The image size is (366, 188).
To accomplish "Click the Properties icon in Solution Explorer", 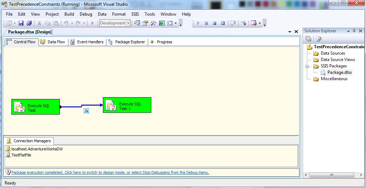I will pos(308,39).
